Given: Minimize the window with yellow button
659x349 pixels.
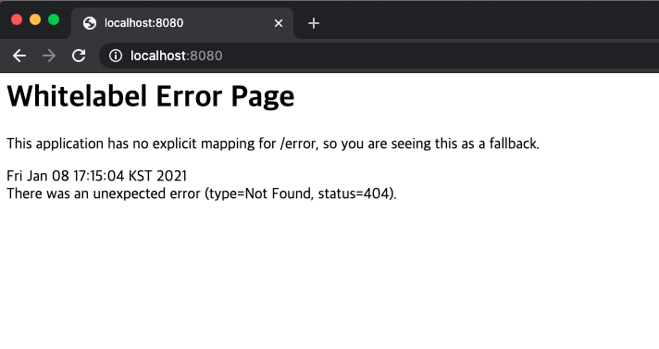Looking at the screenshot, I should (x=35, y=19).
